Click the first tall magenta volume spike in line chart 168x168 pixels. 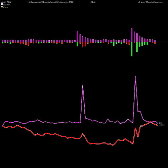83,86
